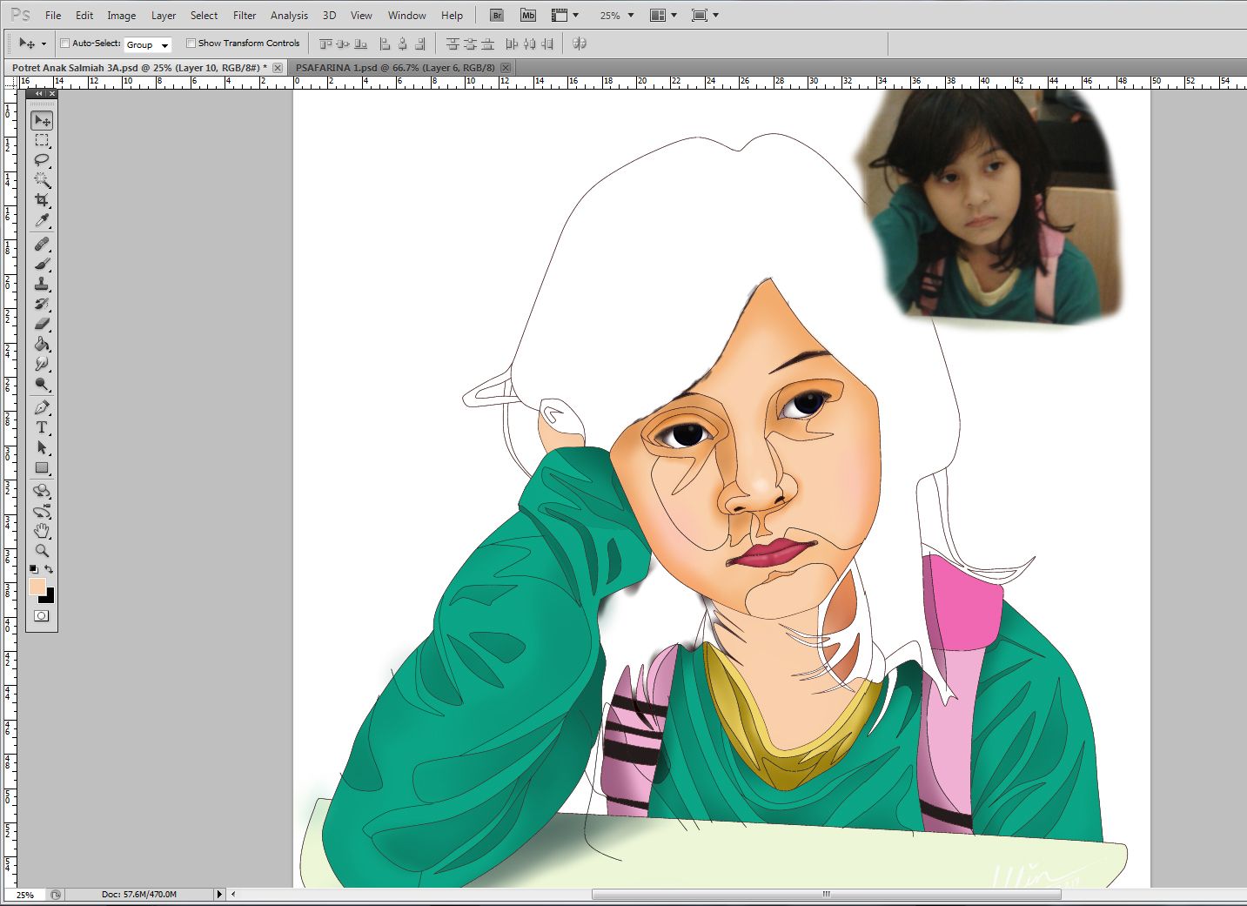
Task: Select the Dodge tool
Action: (x=42, y=384)
